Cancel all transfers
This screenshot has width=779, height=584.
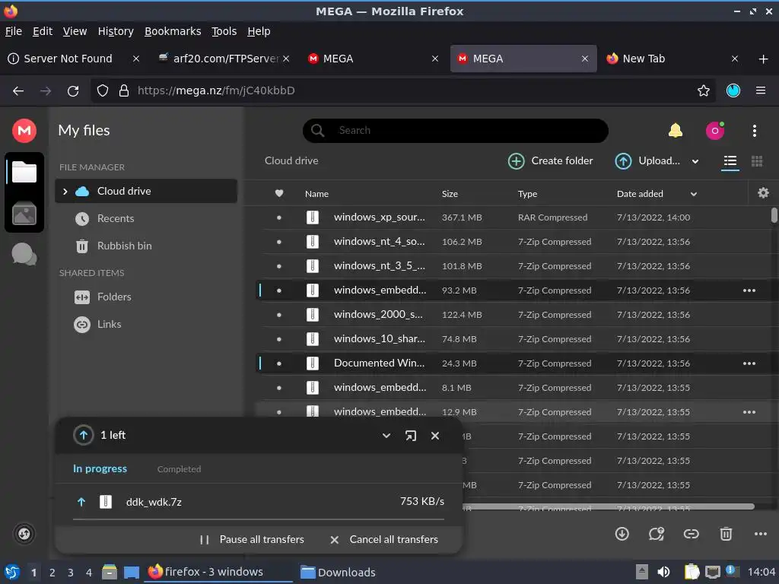[384, 539]
